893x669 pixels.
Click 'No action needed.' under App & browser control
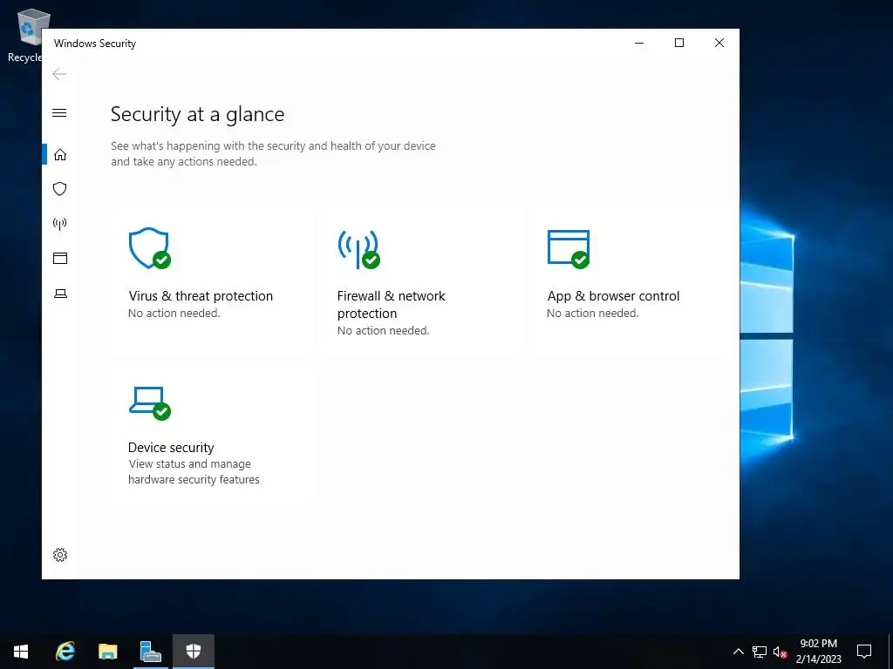pyautogui.click(x=592, y=313)
